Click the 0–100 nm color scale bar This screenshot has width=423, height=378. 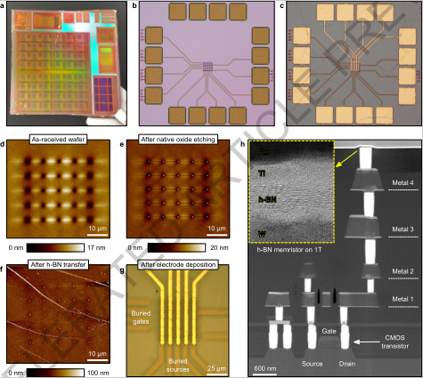point(55,373)
